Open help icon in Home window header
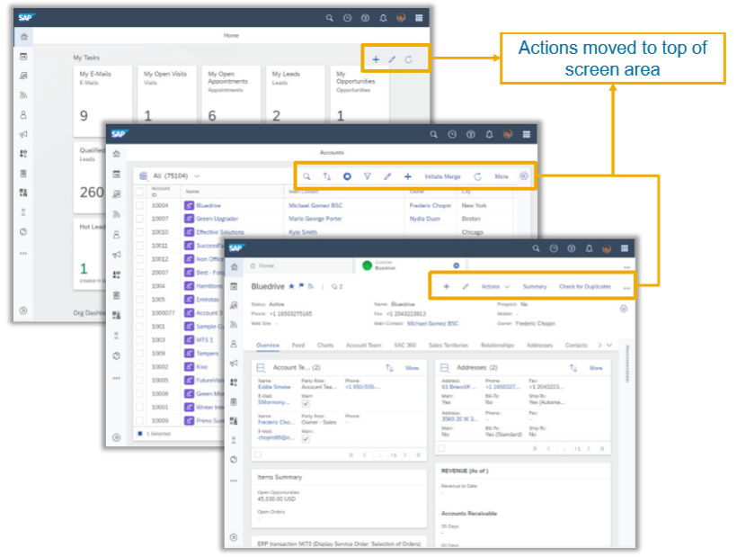The width and height of the screenshot is (737, 557). point(365,18)
